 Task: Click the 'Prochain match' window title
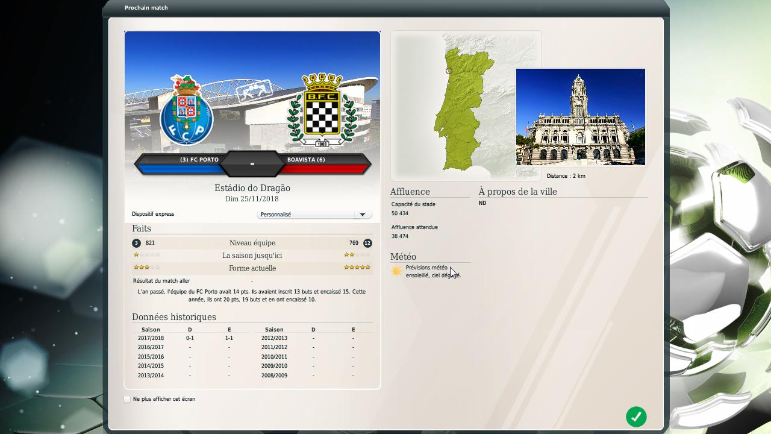pyautogui.click(x=146, y=8)
